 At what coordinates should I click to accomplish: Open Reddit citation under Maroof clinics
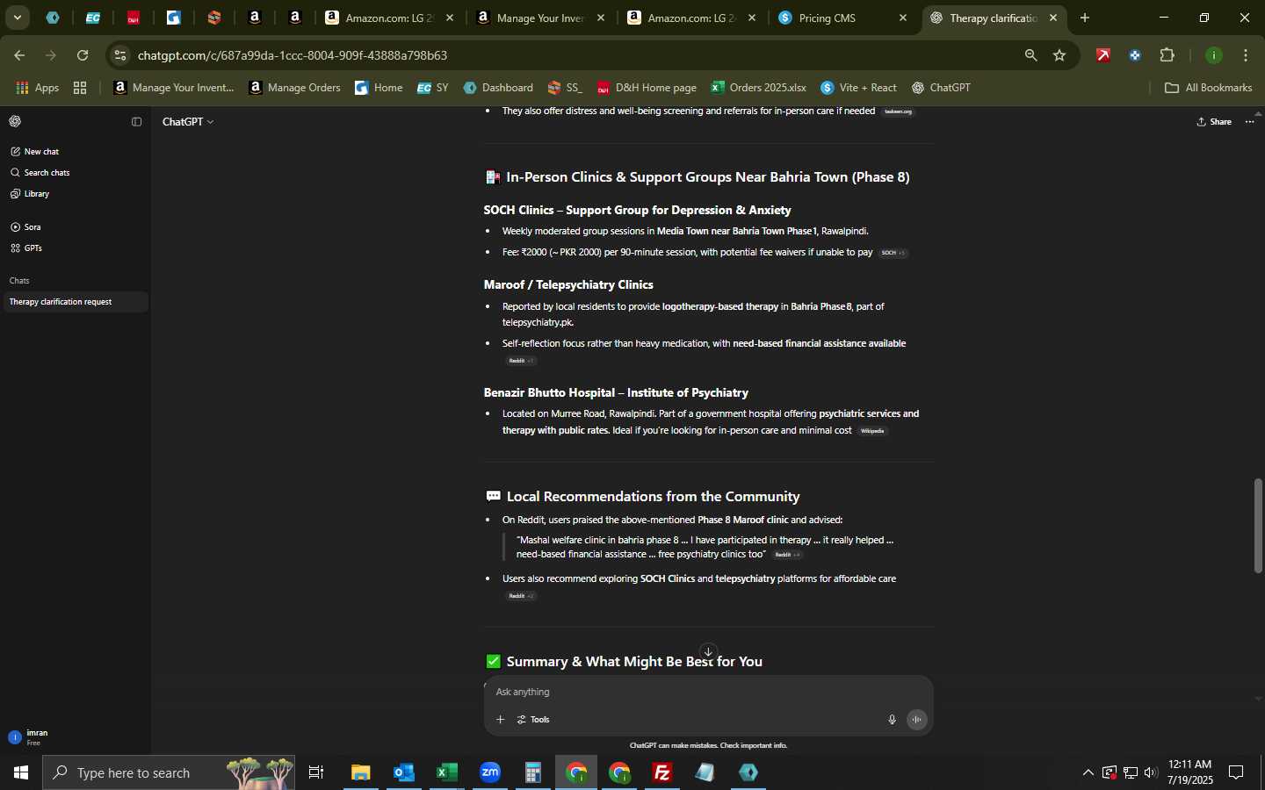point(521,361)
